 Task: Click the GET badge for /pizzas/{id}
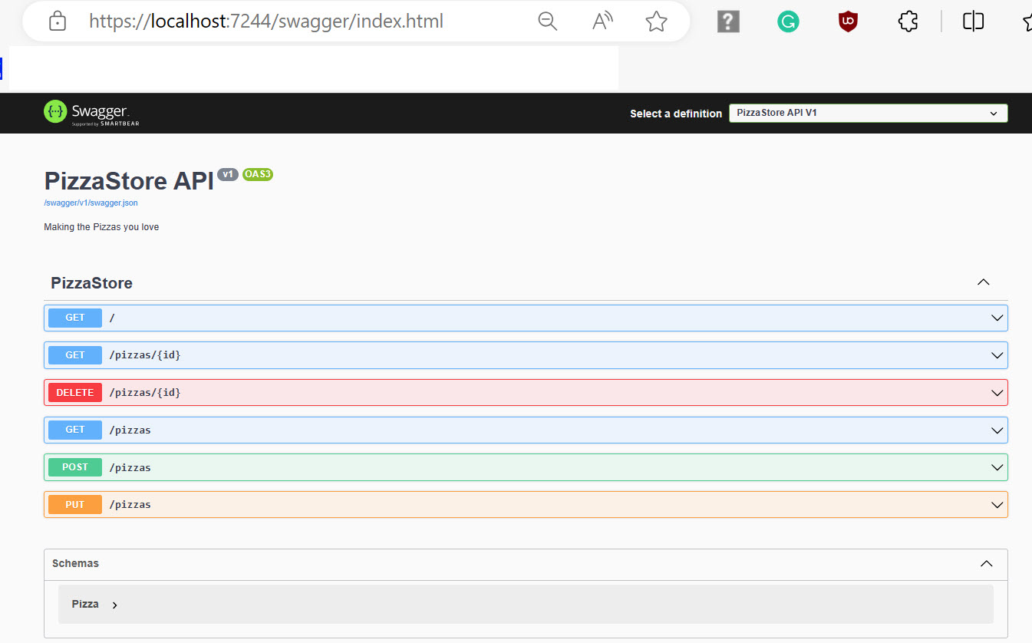pos(75,355)
